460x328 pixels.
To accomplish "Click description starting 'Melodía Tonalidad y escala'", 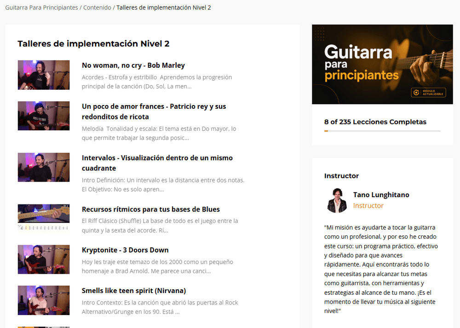I will (159, 133).
